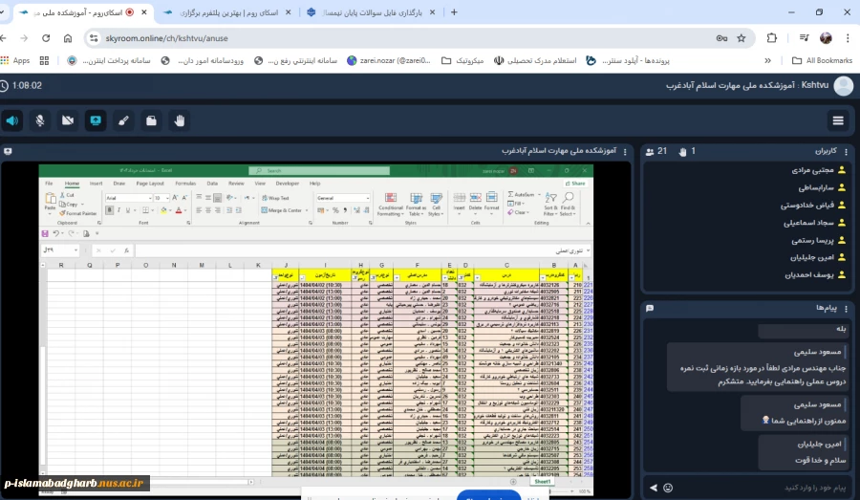
Task: Click the screen share icon in Skyroom
Action: pyautogui.click(x=96, y=120)
